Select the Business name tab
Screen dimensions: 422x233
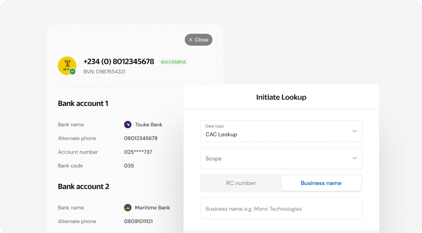pyautogui.click(x=321, y=183)
